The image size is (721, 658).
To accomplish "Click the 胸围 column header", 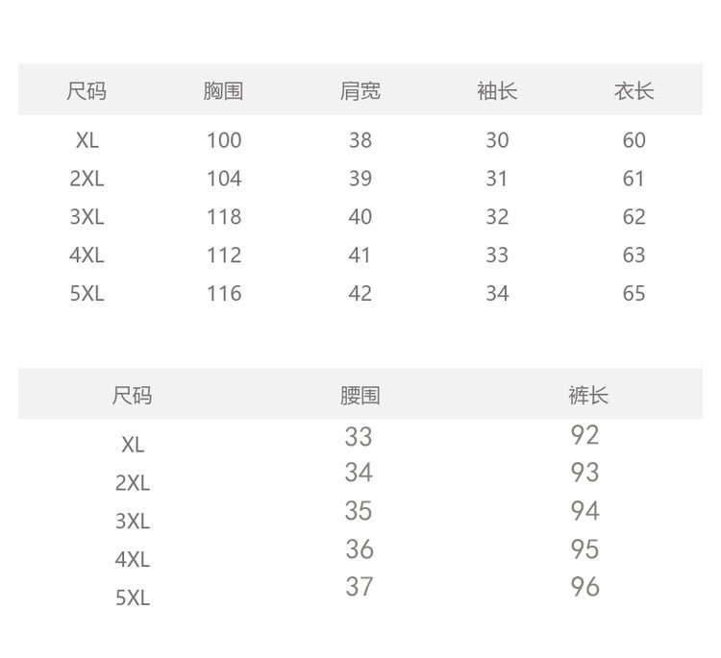I will [x=223, y=91].
